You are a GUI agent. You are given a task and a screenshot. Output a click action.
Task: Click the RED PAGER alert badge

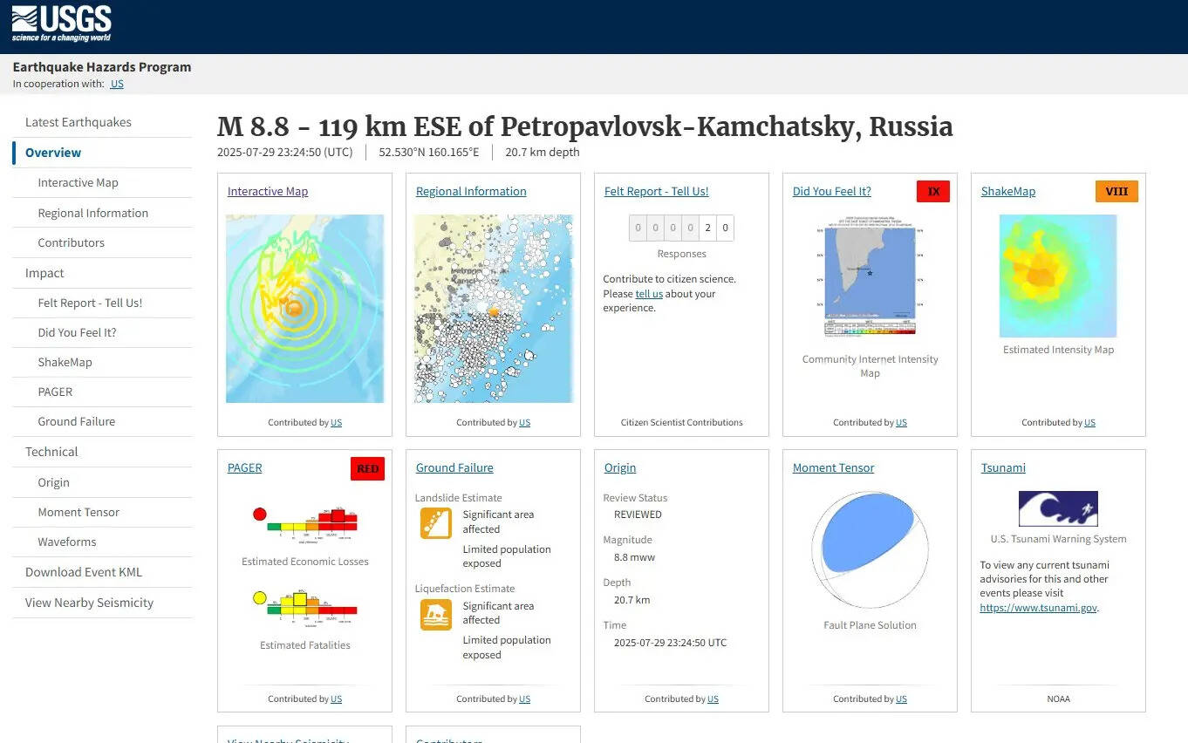pyautogui.click(x=367, y=468)
